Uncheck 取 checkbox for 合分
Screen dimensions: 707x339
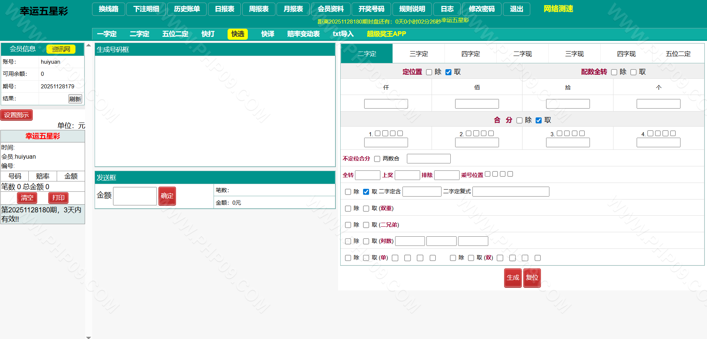[x=539, y=120]
